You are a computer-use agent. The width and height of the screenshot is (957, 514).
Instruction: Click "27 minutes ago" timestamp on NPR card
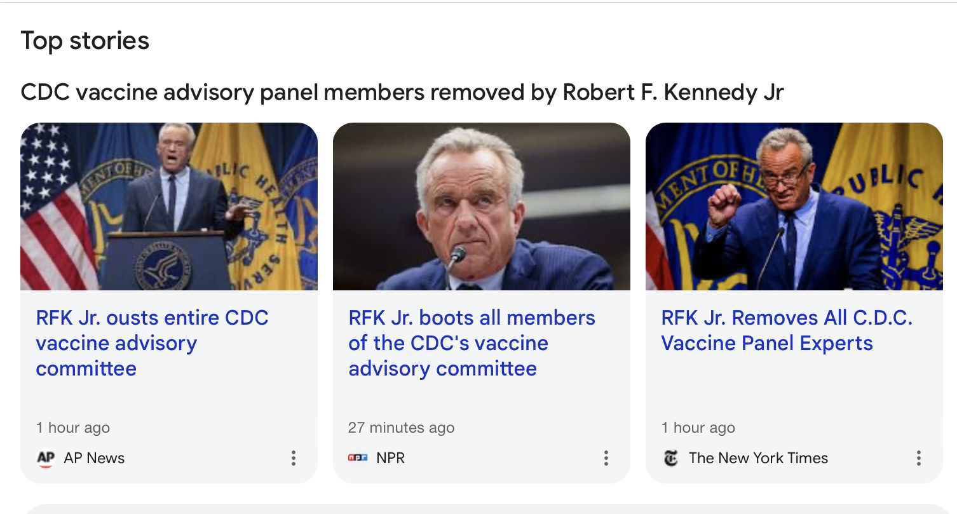click(401, 428)
